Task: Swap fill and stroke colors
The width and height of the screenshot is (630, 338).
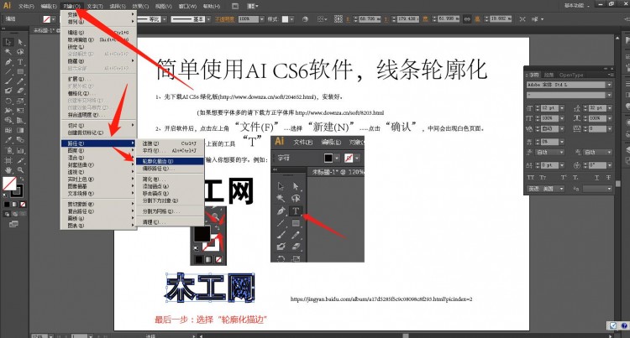Action: point(21,179)
